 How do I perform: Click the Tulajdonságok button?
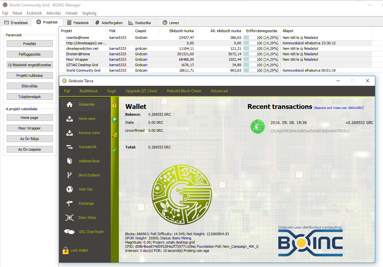30,97
